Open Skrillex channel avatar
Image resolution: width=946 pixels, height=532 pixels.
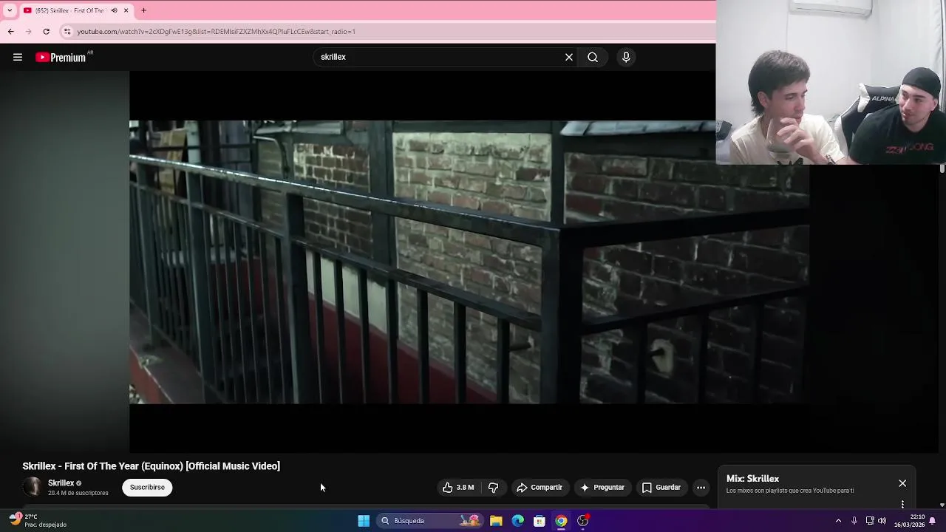click(33, 487)
